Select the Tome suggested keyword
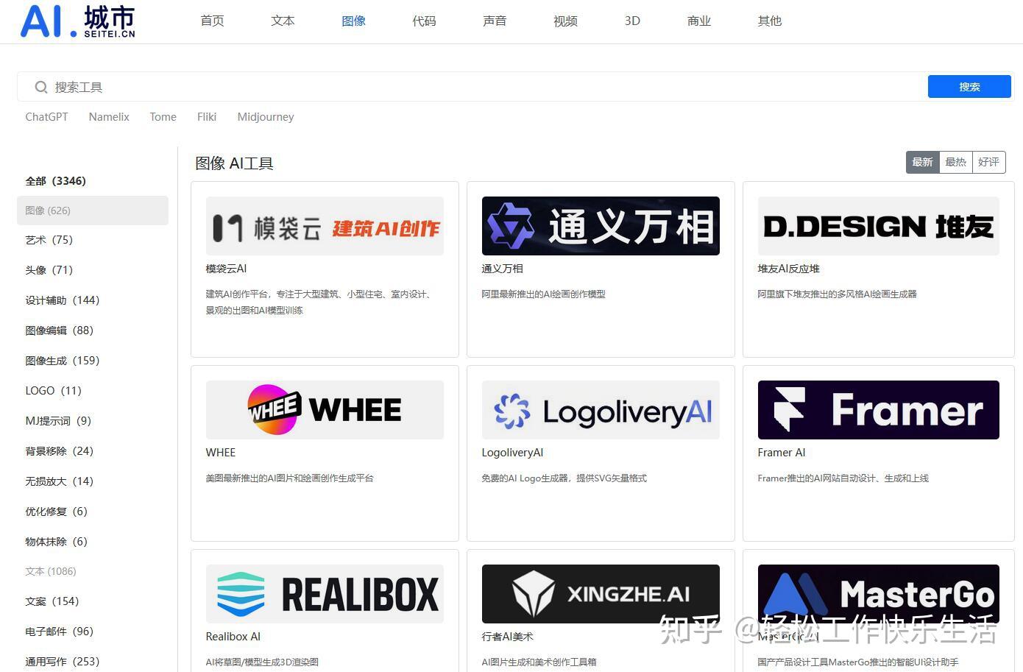Screen dimensions: 1023x672 coord(163,117)
